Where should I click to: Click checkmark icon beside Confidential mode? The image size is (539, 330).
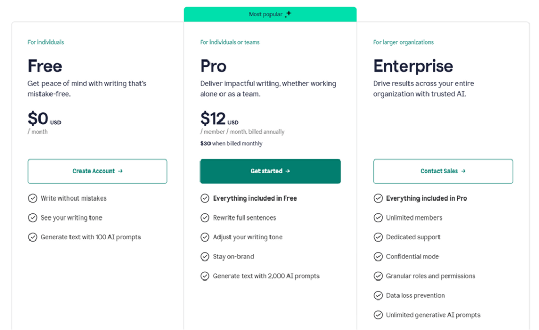378,257
